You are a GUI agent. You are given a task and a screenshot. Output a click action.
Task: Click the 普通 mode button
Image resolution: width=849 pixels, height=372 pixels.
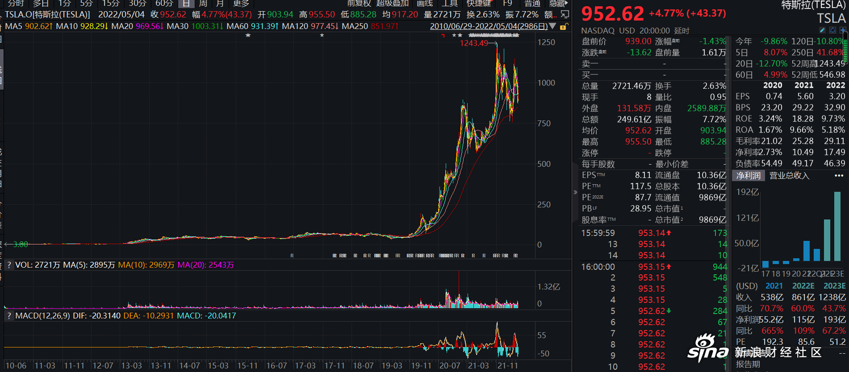(x=532, y=3)
